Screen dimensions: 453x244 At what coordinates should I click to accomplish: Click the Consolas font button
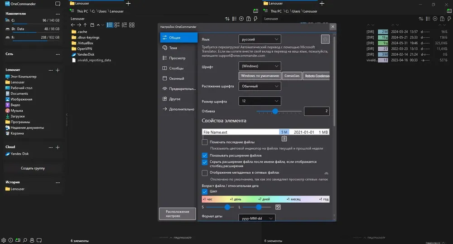(x=292, y=76)
